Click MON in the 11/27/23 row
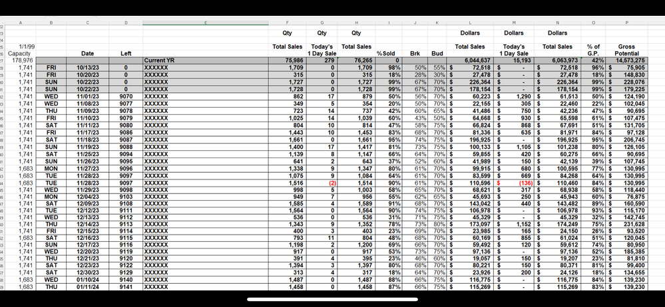Screen dimensions: 665x307 coord(51,168)
